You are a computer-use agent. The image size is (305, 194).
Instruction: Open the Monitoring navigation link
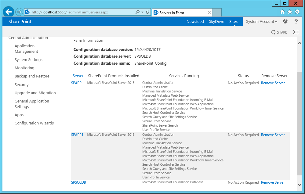pos(24,68)
